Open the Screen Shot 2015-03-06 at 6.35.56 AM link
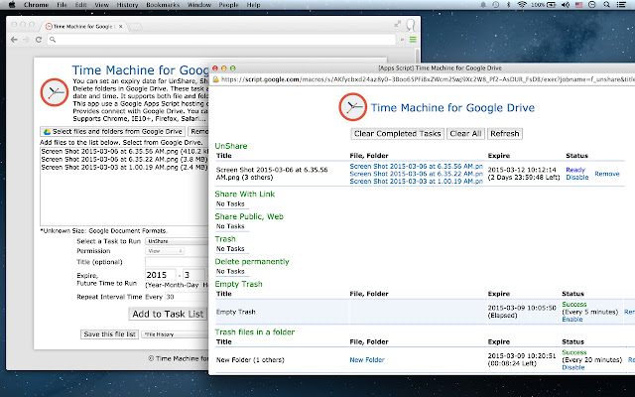Viewport: 635px width, 397px height. point(417,166)
